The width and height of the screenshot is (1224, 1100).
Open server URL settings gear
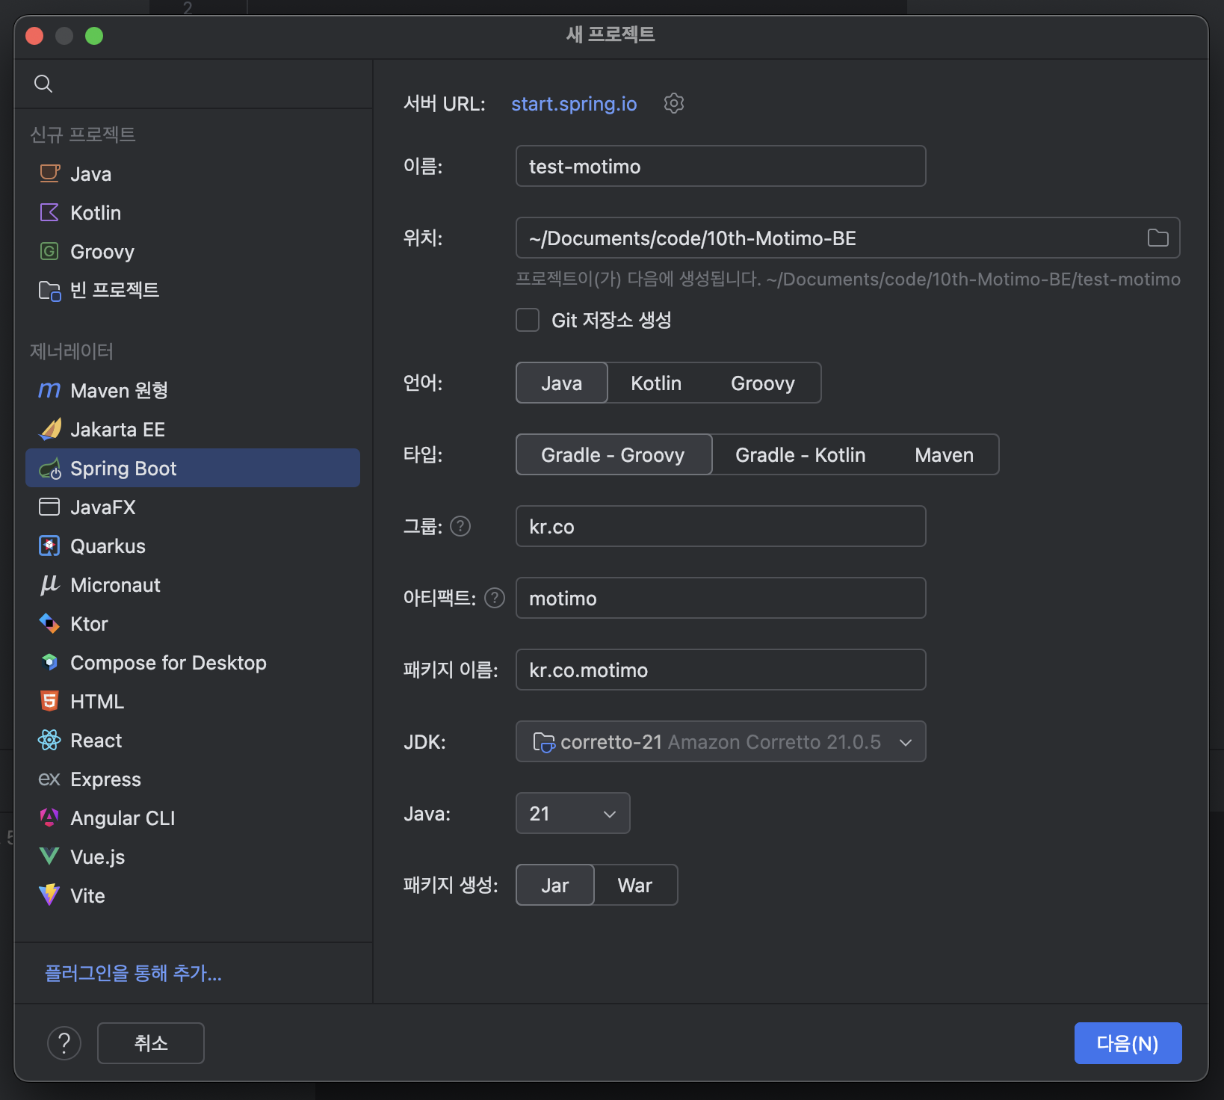(x=674, y=103)
